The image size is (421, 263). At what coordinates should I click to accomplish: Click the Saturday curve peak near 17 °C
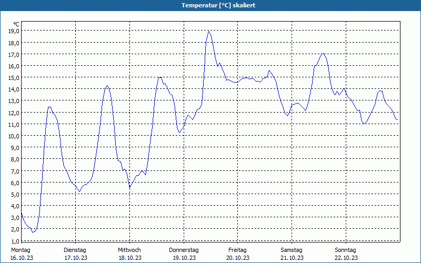point(323,54)
